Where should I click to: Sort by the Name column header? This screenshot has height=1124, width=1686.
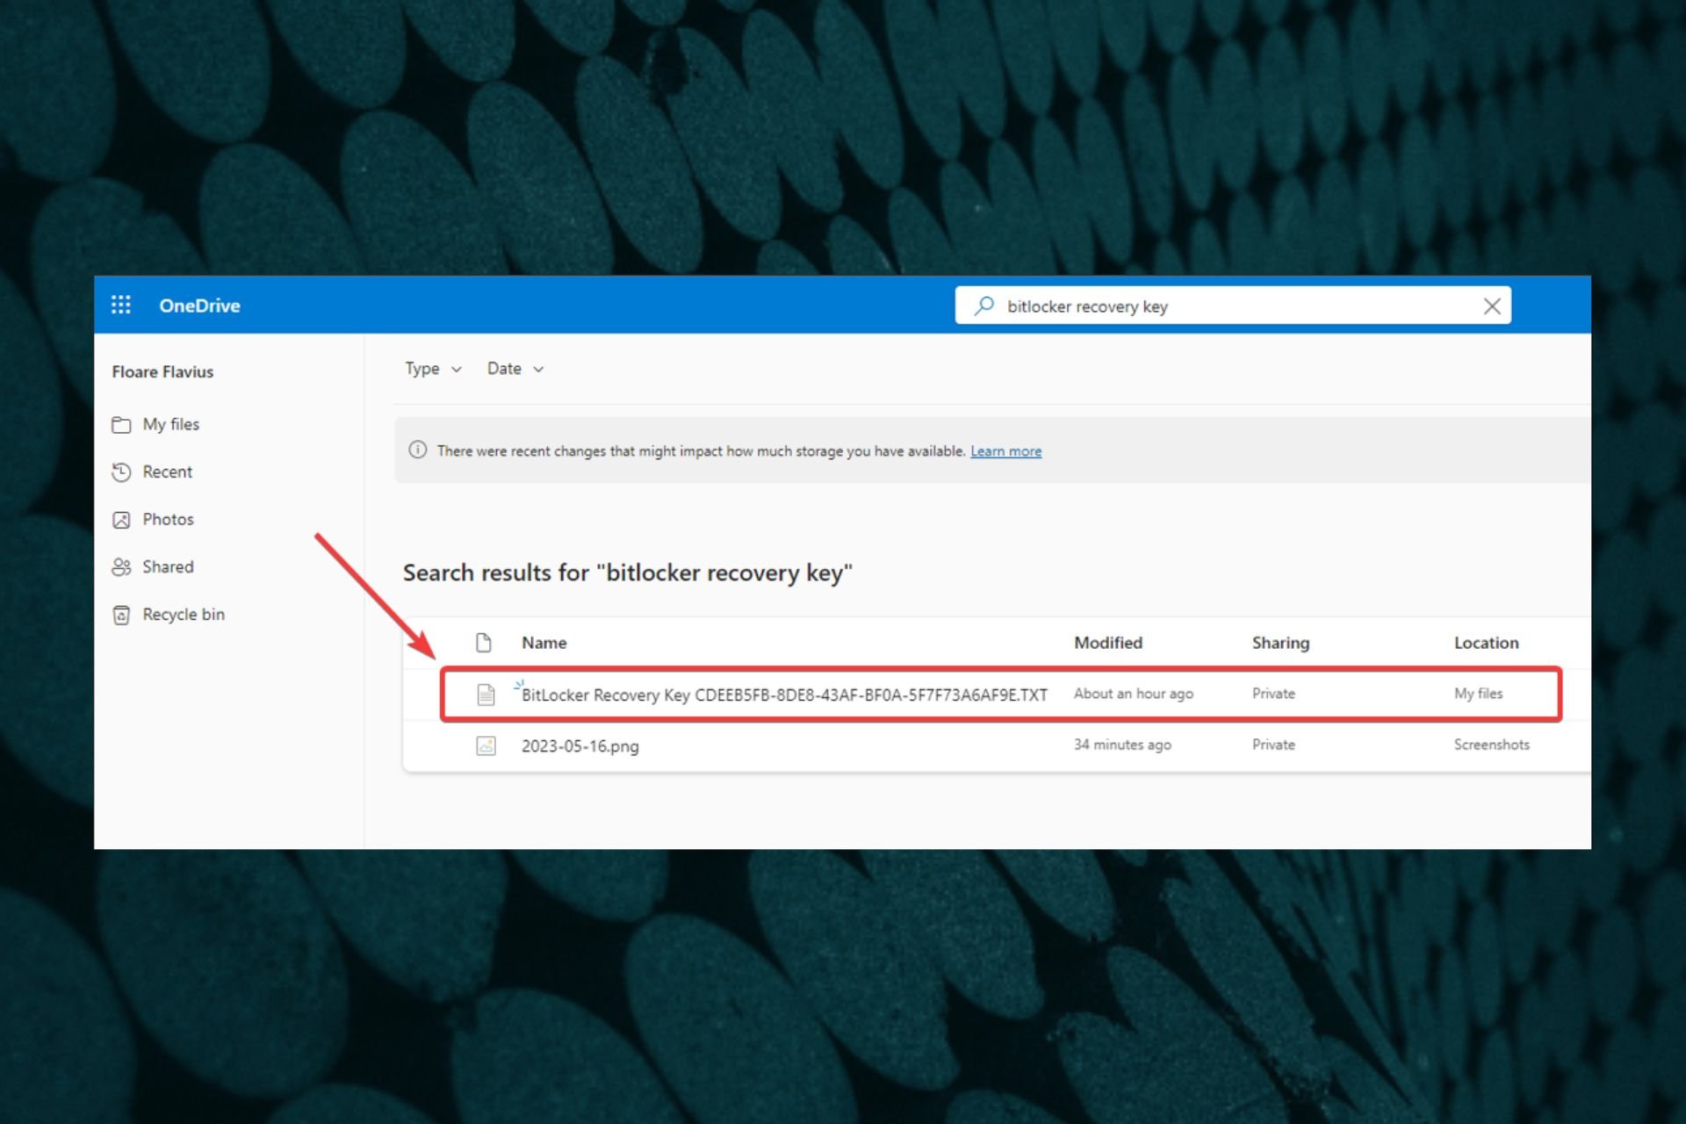click(x=544, y=643)
